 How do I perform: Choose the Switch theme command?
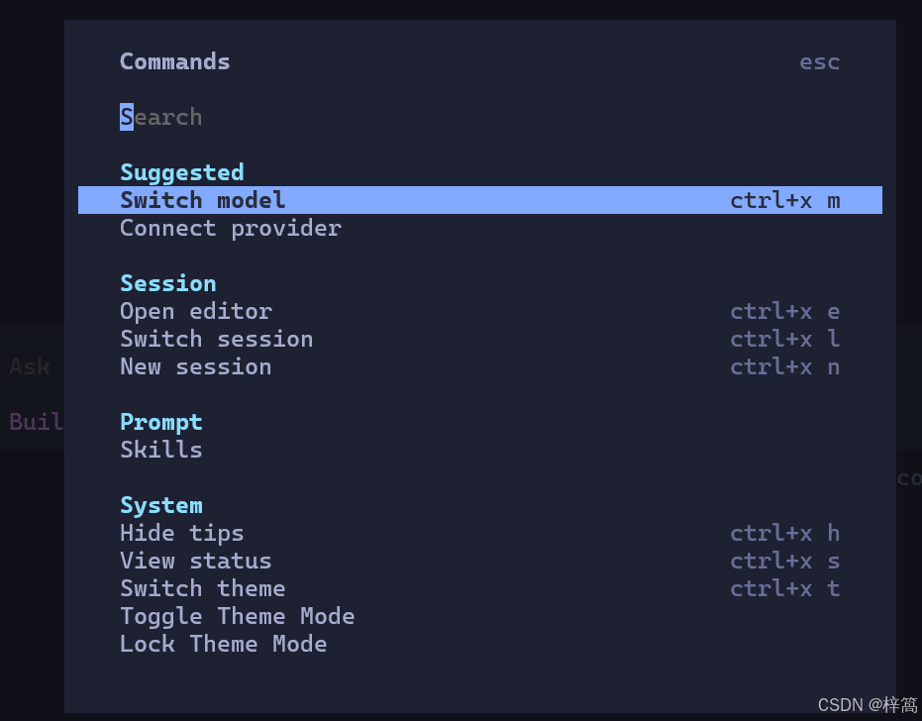coord(479,588)
